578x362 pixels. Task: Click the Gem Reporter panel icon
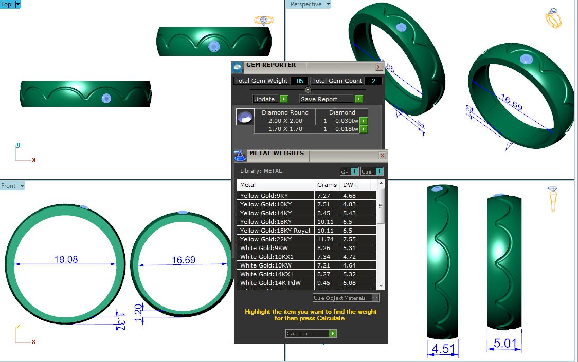(x=237, y=67)
